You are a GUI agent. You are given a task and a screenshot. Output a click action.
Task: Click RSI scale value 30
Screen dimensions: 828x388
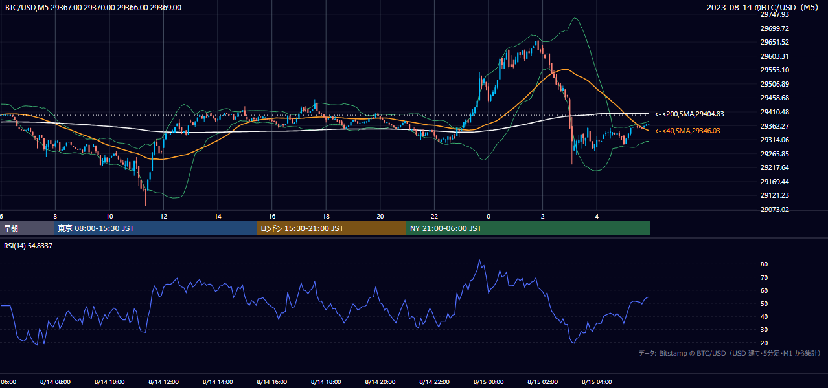[764, 330]
